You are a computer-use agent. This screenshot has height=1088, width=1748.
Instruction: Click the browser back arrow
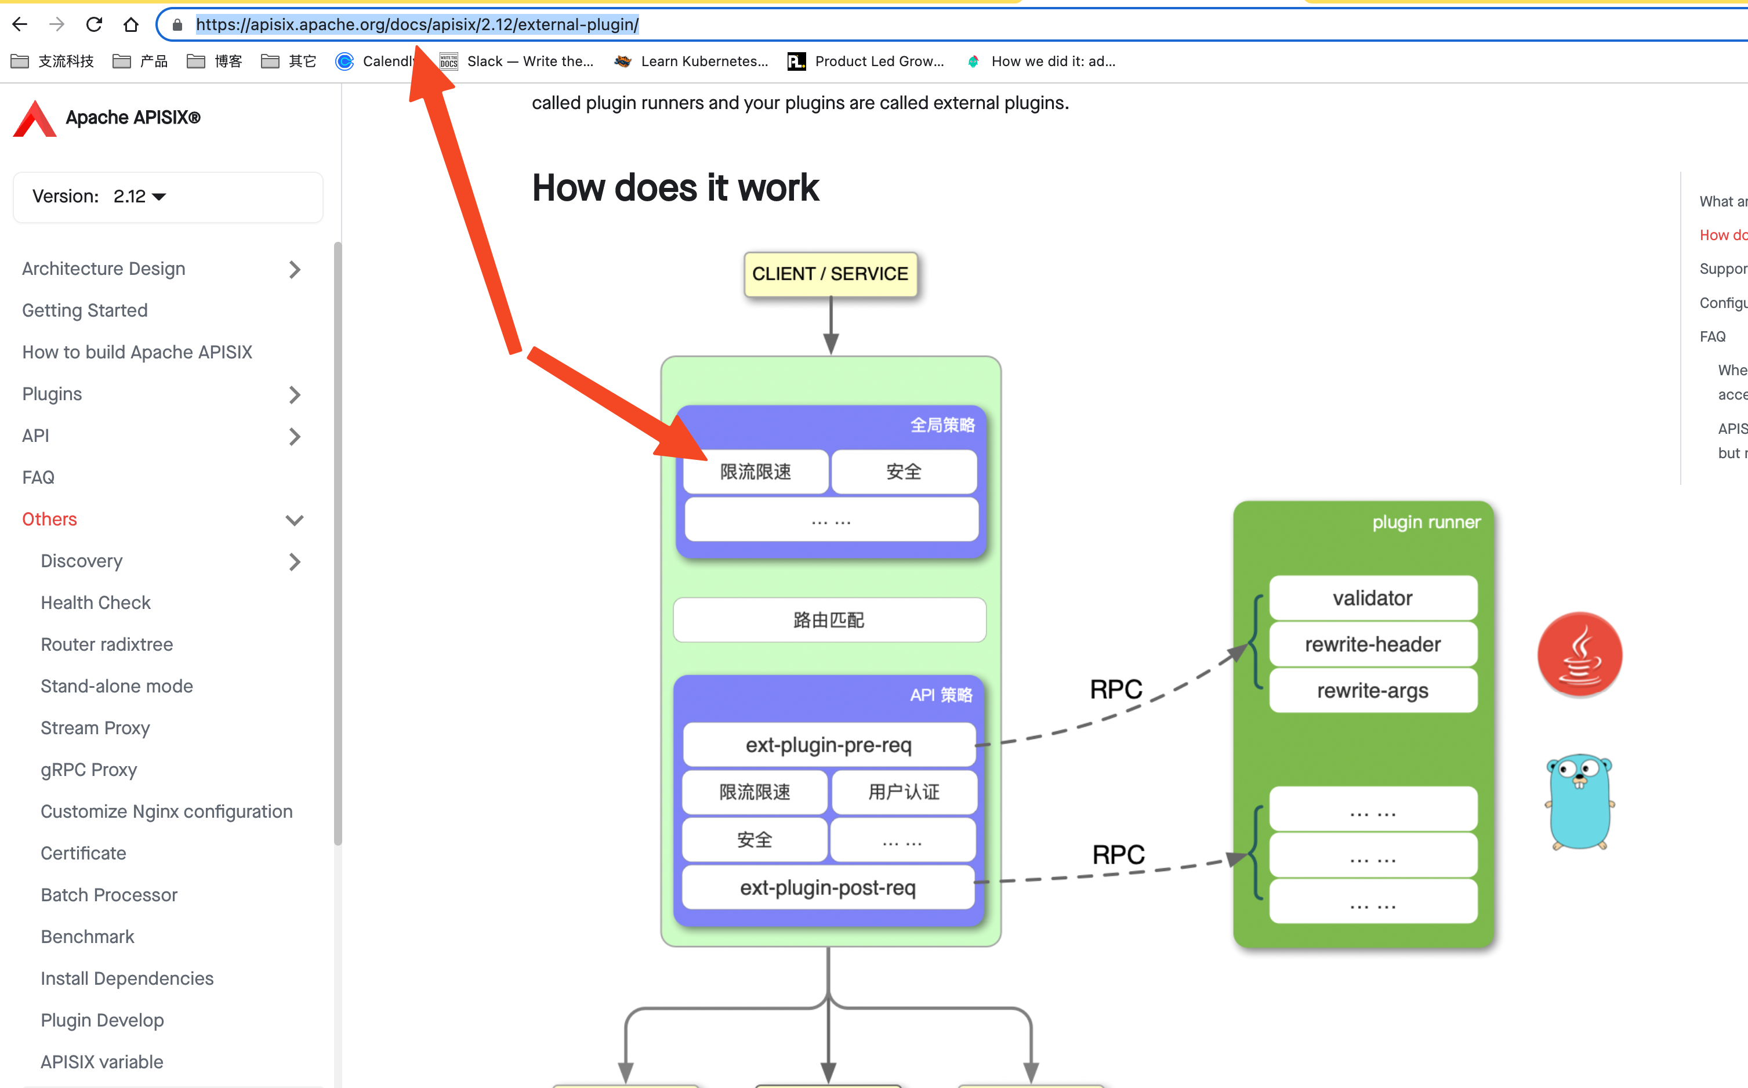(20, 24)
